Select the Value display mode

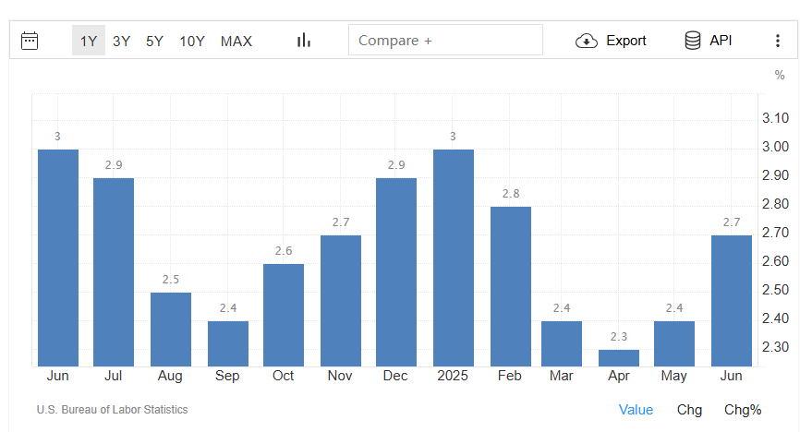click(636, 410)
